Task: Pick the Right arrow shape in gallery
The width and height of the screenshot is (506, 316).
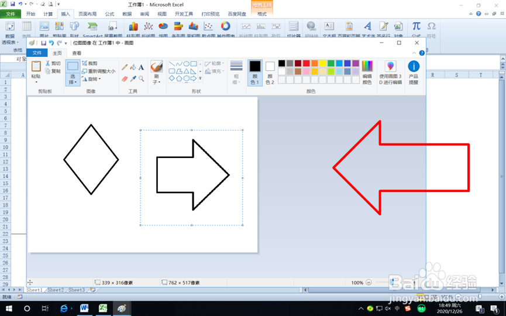Action: click(193, 78)
